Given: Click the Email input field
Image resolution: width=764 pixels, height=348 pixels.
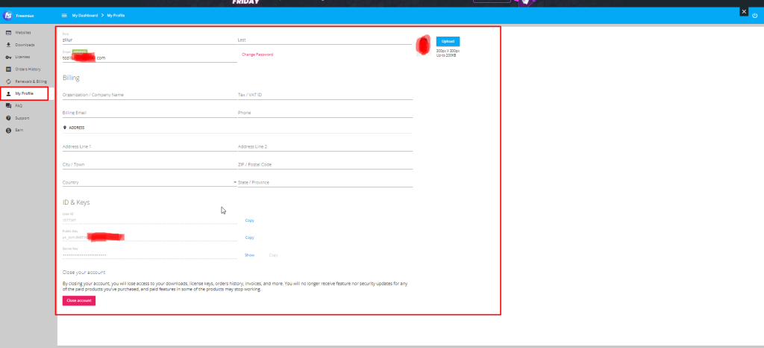Looking at the screenshot, I should tap(149, 58).
